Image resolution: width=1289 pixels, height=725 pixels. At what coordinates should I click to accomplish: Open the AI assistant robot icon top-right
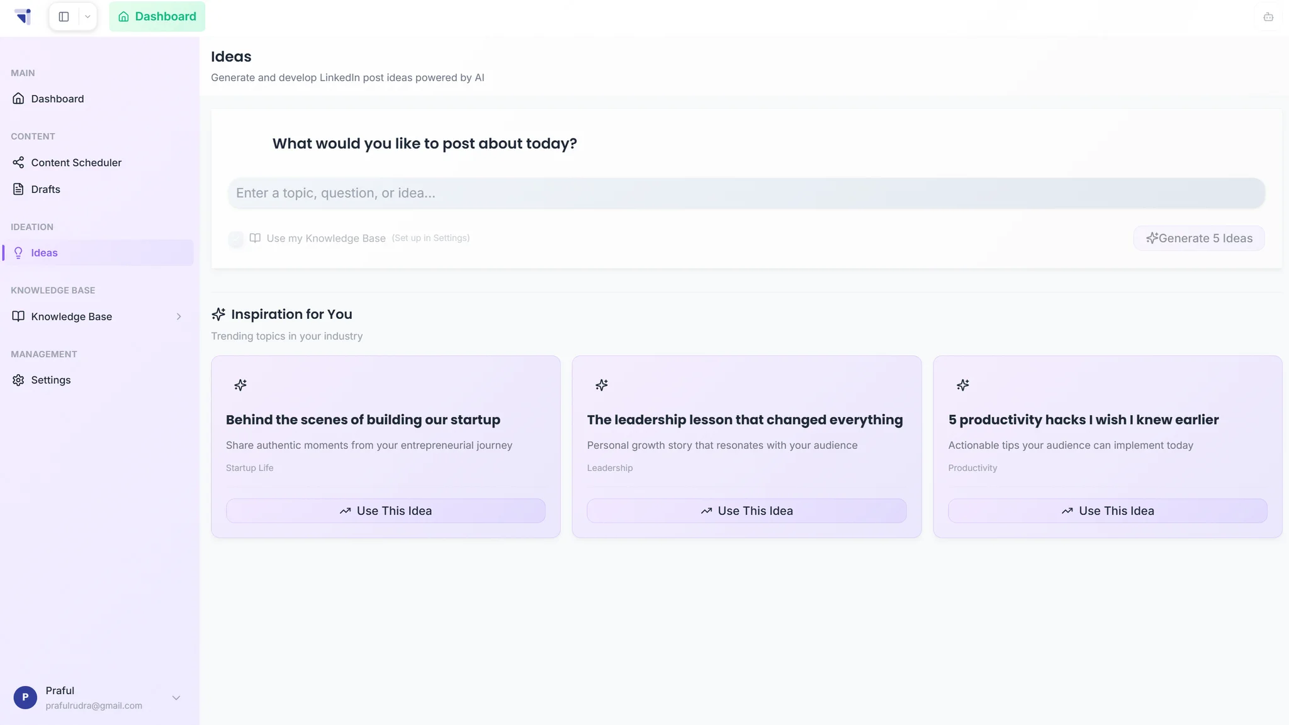pyautogui.click(x=1268, y=16)
